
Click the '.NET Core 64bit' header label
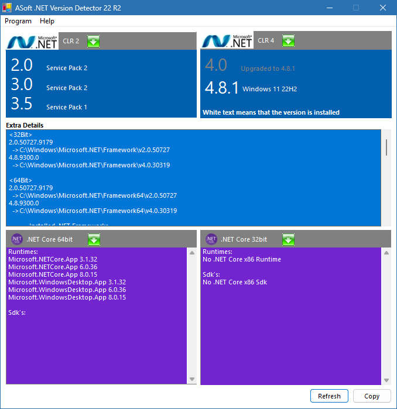click(x=50, y=239)
